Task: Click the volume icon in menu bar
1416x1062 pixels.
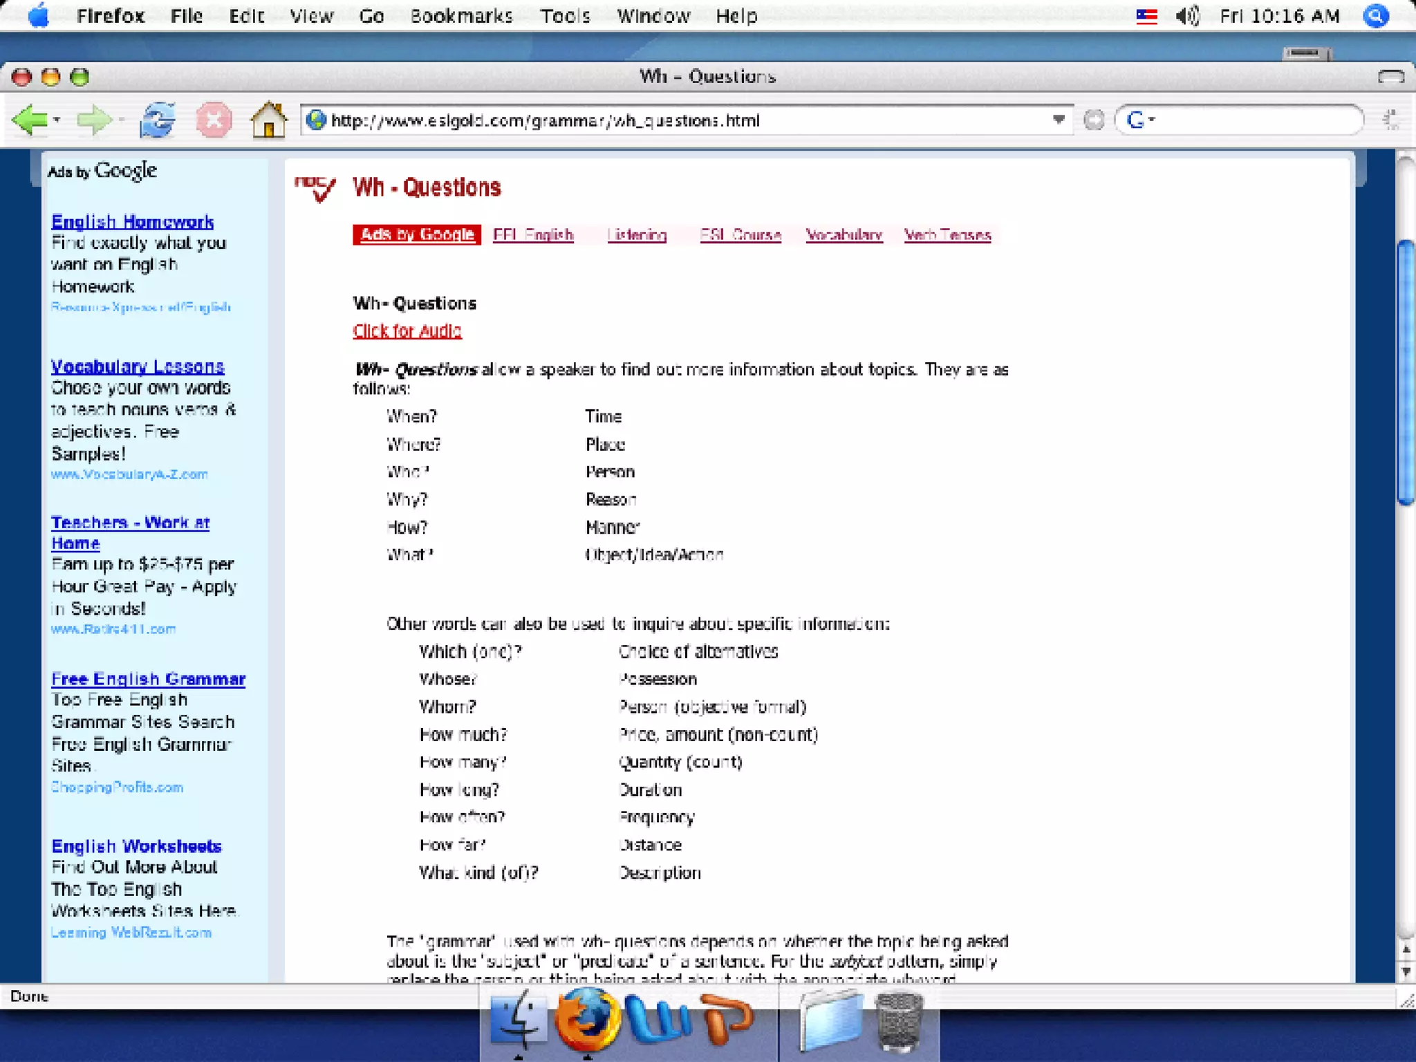Action: [1187, 16]
